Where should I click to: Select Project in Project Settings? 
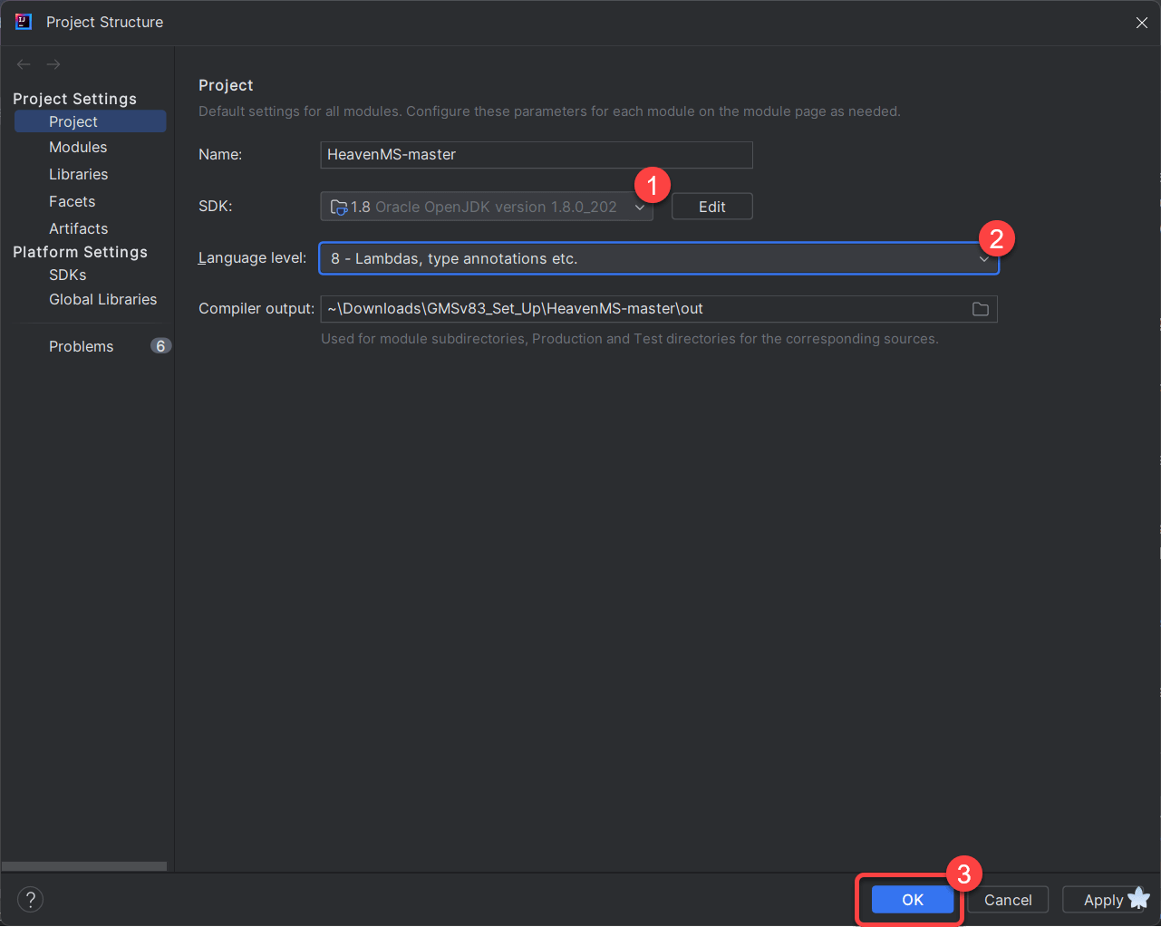pos(91,121)
